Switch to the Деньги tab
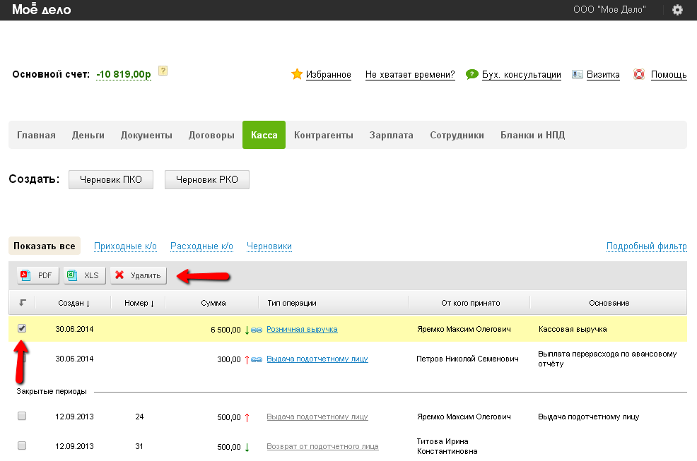 click(x=88, y=135)
